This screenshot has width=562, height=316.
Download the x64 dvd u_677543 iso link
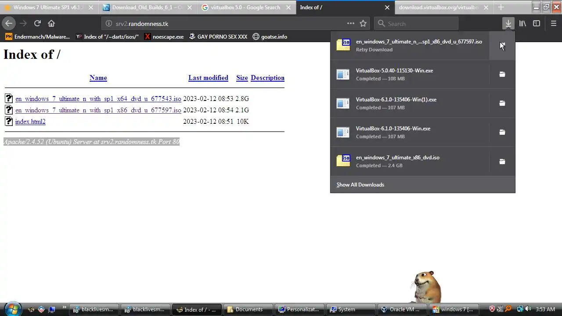(98, 99)
